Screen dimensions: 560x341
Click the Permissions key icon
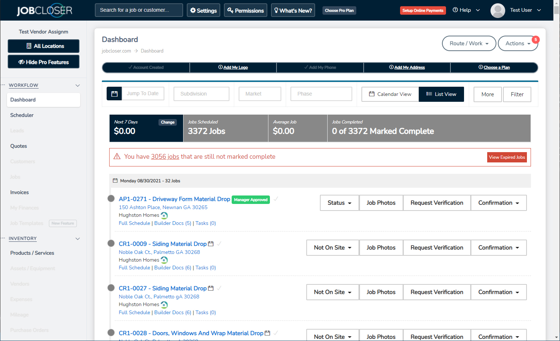click(230, 10)
